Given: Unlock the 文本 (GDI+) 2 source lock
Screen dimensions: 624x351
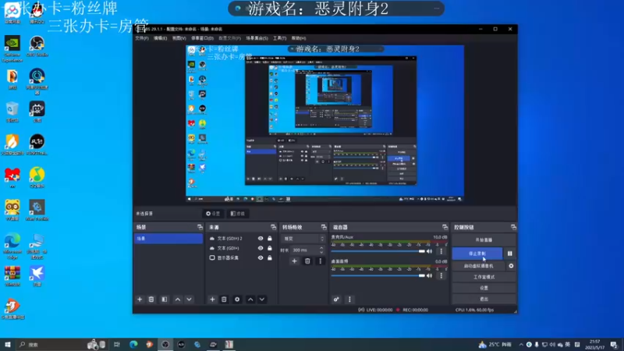Looking at the screenshot, I should click(x=270, y=239).
